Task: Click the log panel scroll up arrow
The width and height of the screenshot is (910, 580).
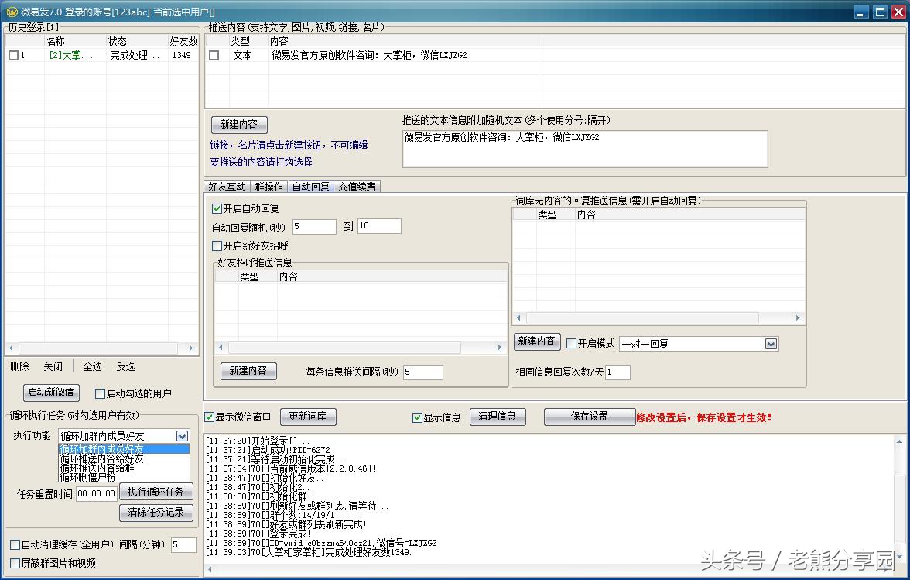Action: [x=899, y=441]
